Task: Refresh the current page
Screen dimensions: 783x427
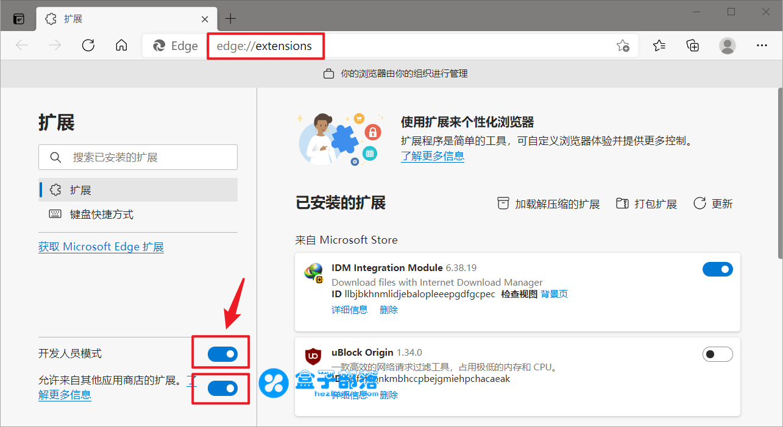Action: 88,46
